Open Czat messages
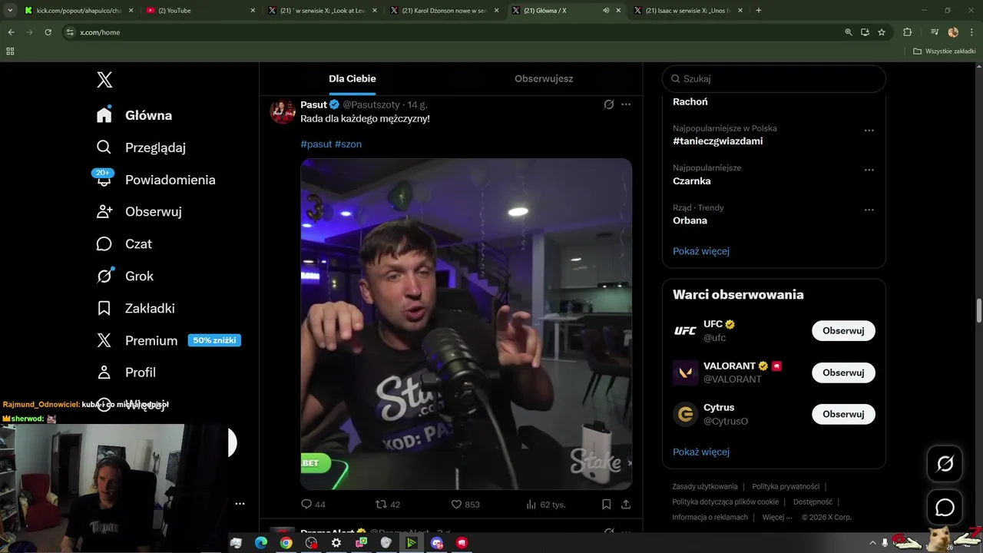This screenshot has height=553, width=983. click(x=124, y=244)
